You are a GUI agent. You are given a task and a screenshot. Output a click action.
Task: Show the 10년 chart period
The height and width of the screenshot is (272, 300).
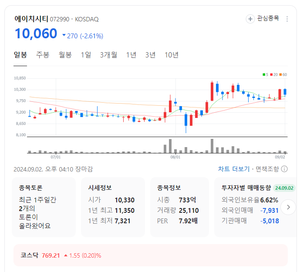pyautogui.click(x=172, y=55)
